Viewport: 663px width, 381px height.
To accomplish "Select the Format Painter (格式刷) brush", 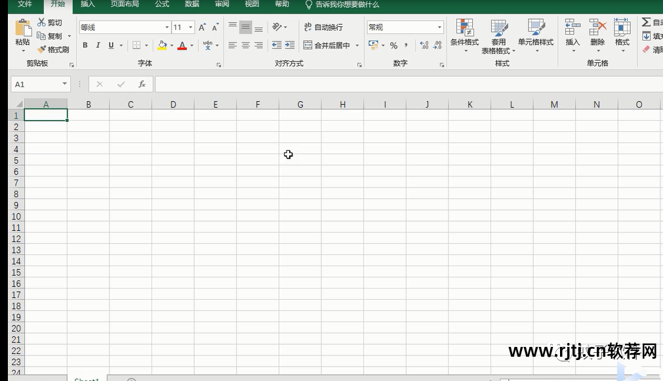I will [x=42, y=49].
